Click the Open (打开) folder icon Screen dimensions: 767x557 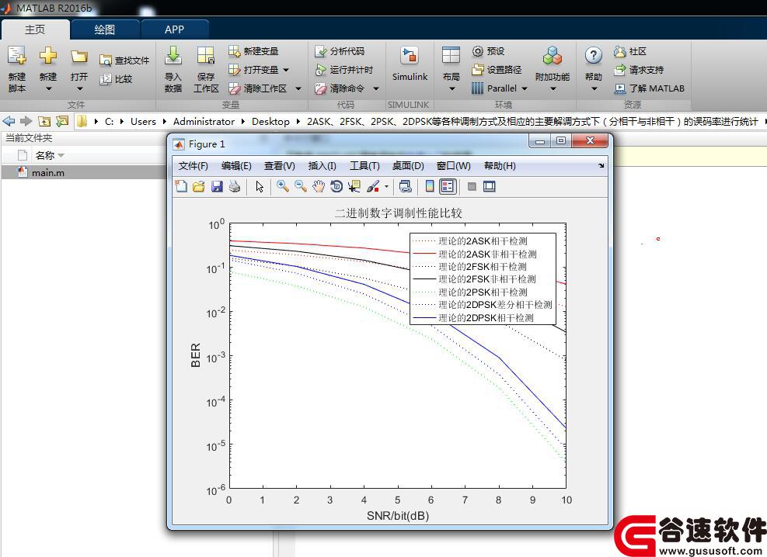click(78, 57)
